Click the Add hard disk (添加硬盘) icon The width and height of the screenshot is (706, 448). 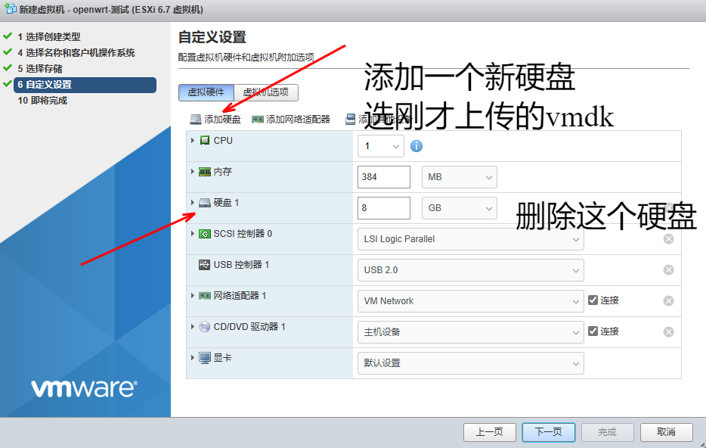196,120
